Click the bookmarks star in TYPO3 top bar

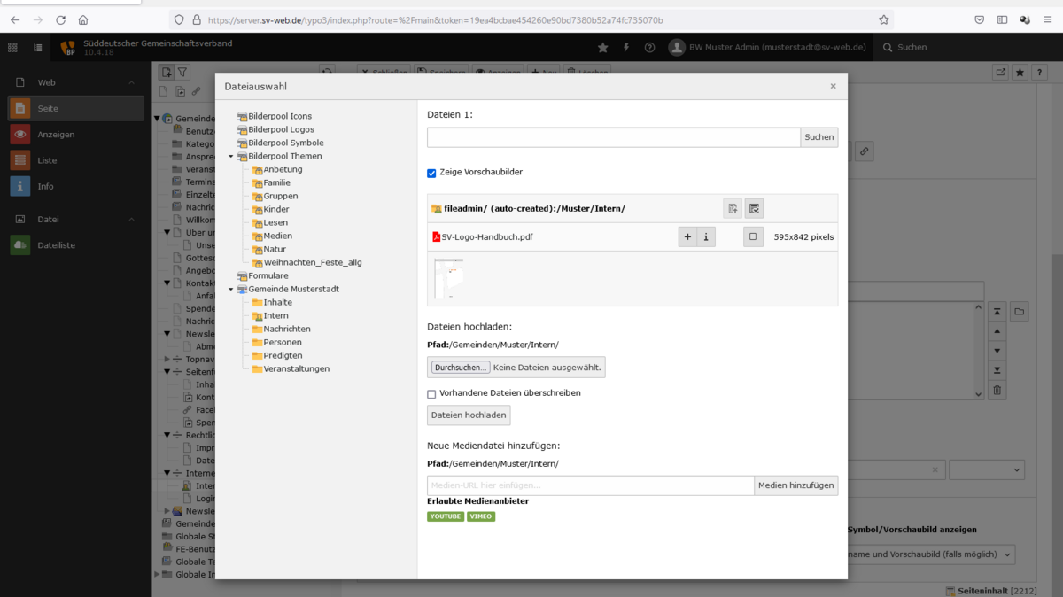point(603,48)
